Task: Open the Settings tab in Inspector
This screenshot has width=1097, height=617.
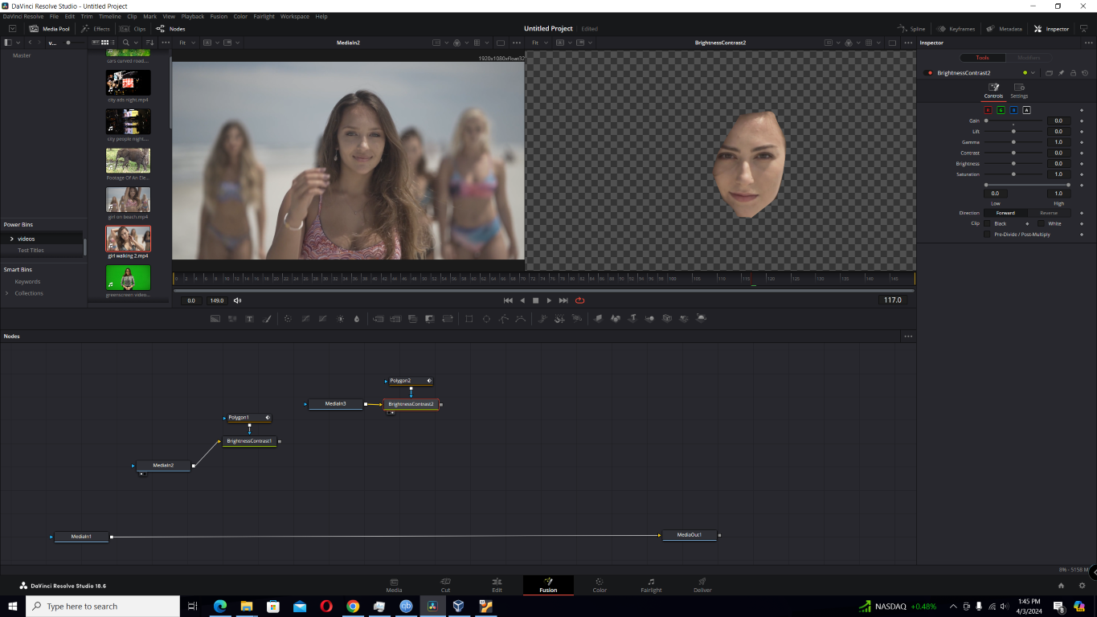Action: [x=1019, y=91]
